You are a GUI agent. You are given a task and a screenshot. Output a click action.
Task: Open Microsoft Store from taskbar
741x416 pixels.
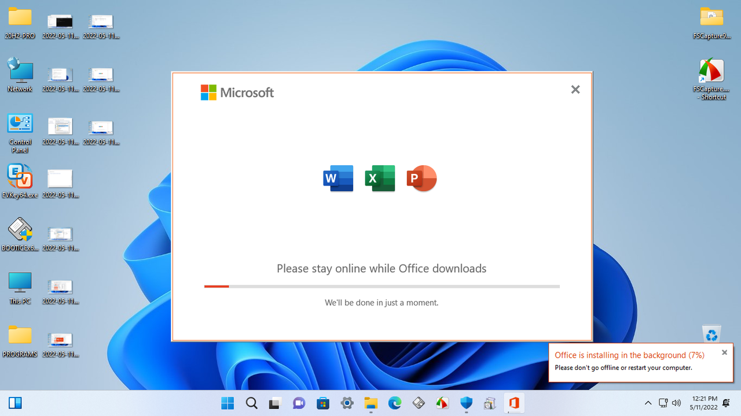pos(323,403)
